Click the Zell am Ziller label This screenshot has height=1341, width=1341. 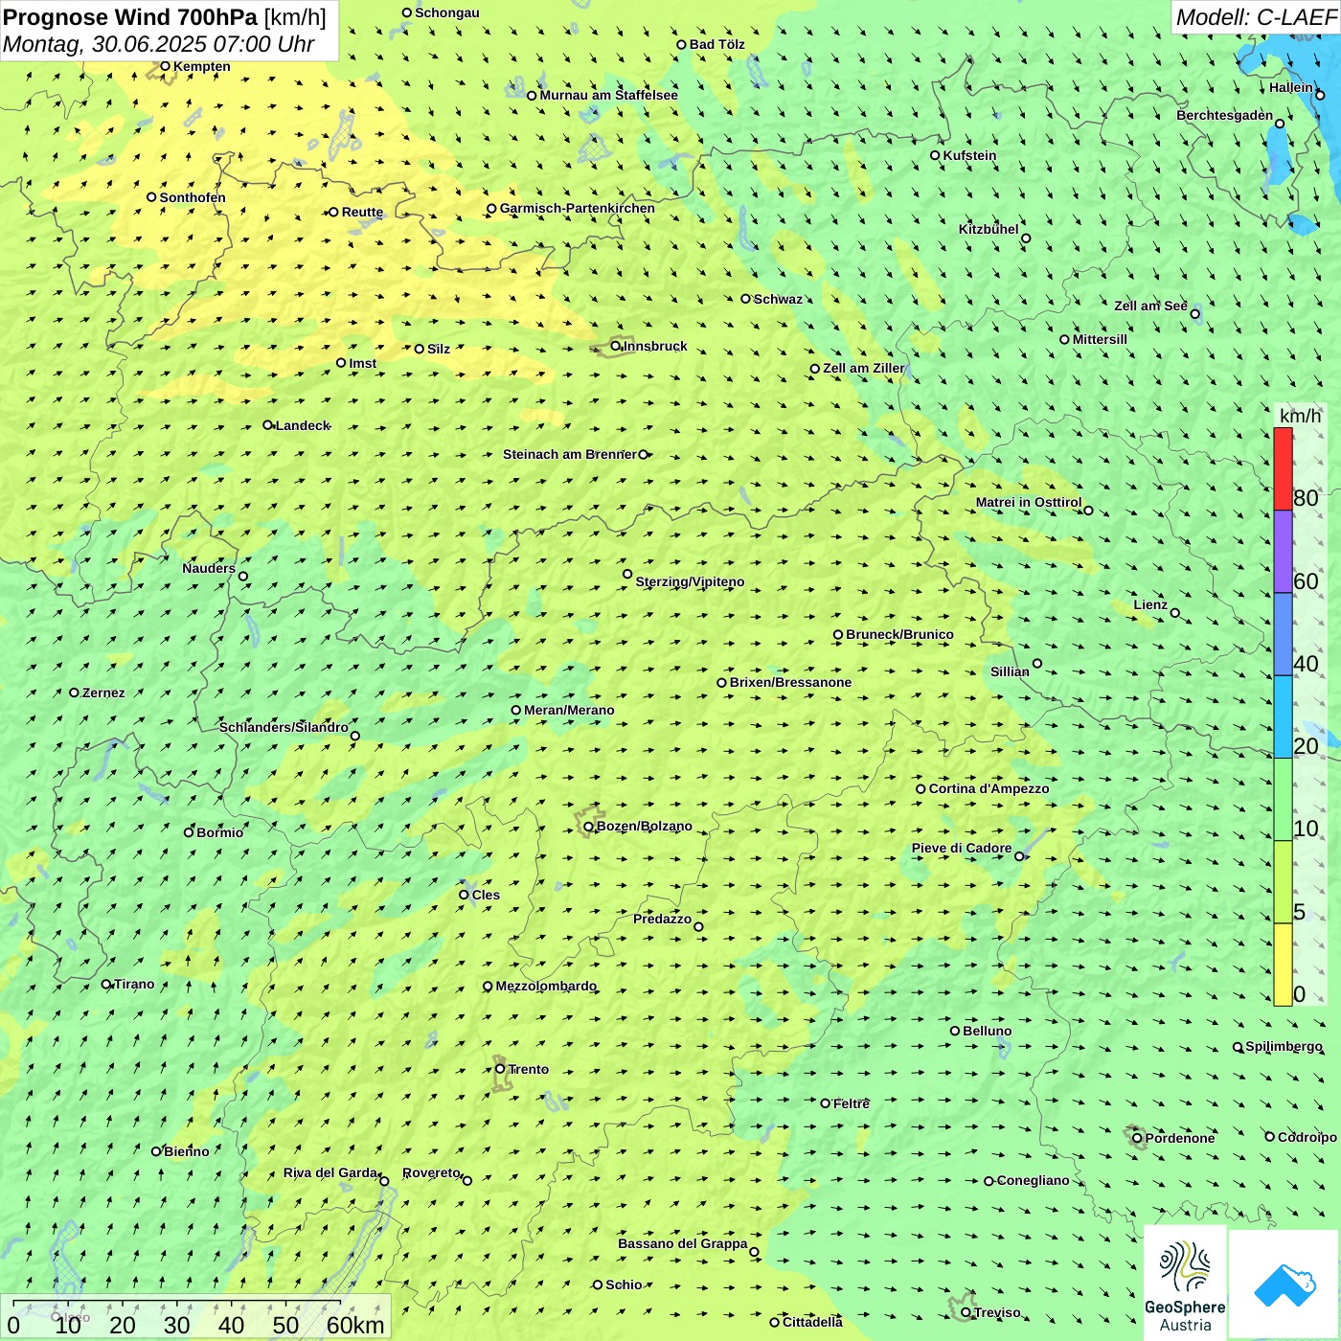tap(864, 368)
